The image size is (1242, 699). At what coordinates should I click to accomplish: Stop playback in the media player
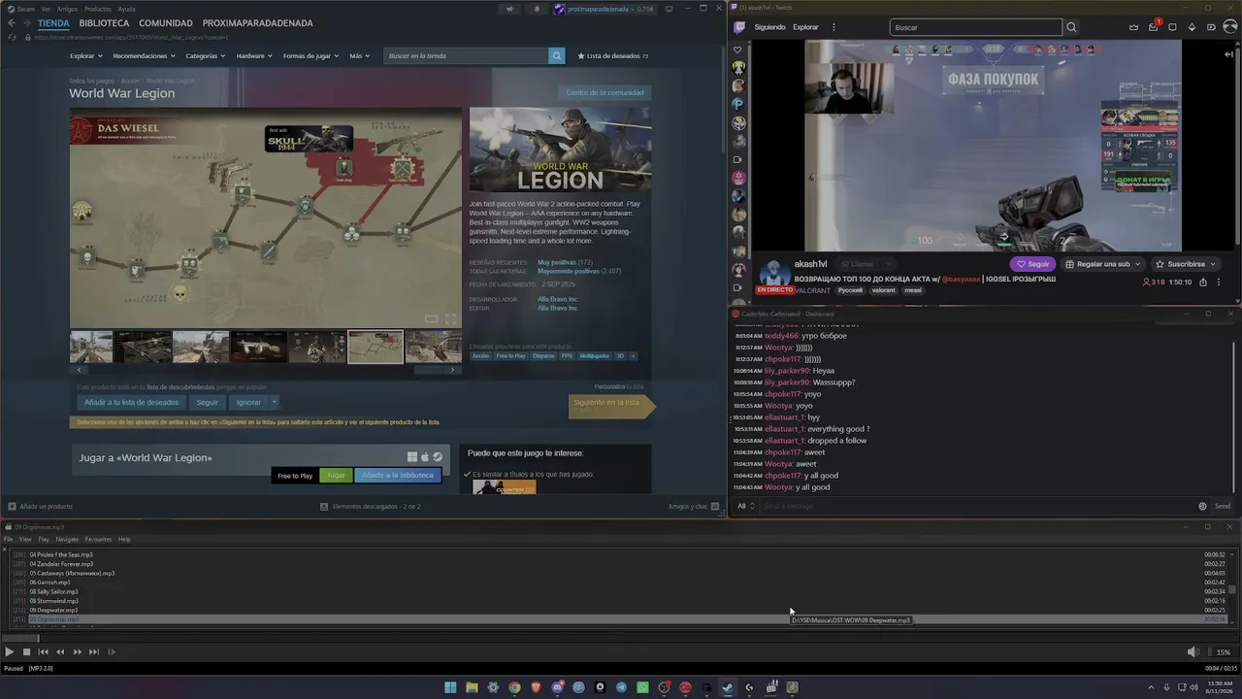point(27,652)
